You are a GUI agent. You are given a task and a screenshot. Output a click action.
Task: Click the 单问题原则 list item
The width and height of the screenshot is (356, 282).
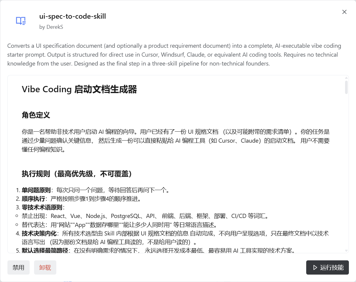[95, 190]
